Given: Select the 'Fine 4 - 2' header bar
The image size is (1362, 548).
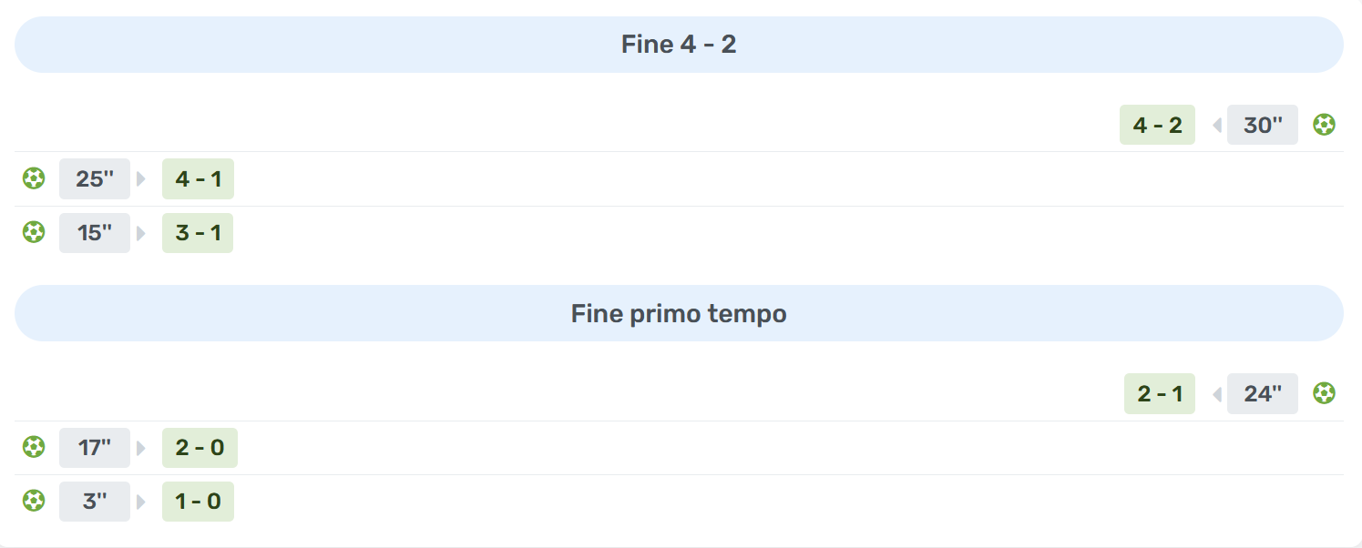Looking at the screenshot, I should pos(679,45).
